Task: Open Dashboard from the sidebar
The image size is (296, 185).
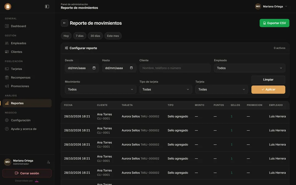Action: (27, 26)
